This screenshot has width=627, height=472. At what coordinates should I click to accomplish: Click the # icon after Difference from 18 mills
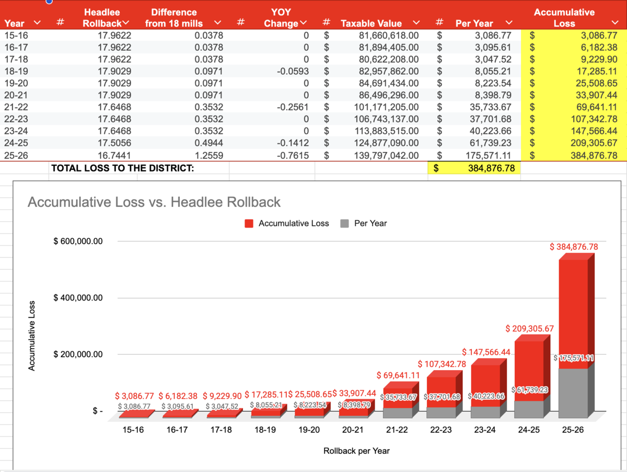point(240,23)
